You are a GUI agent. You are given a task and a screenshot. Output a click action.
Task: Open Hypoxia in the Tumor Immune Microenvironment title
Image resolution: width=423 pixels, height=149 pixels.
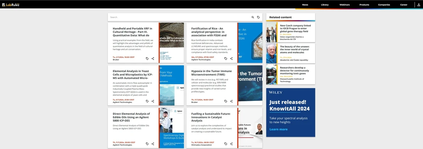click(211, 73)
